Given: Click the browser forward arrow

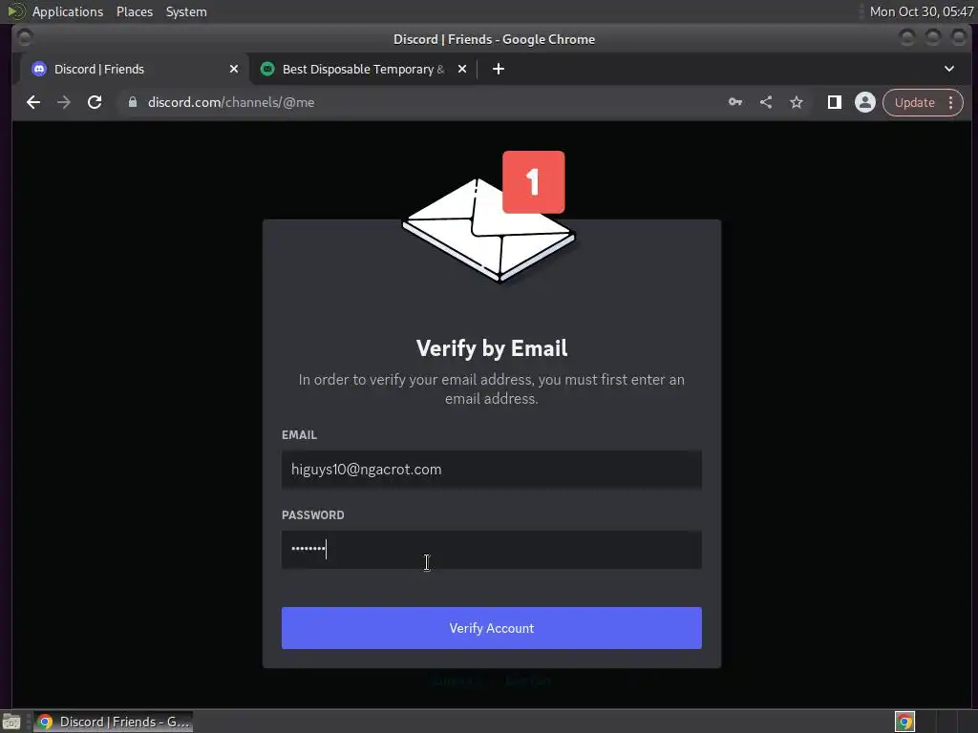Looking at the screenshot, I should pyautogui.click(x=64, y=102).
